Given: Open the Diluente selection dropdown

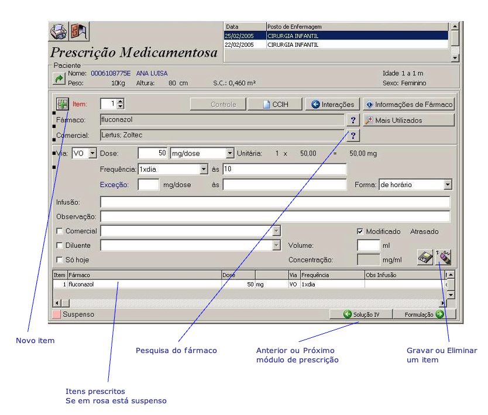Looking at the screenshot, I should (x=276, y=245).
